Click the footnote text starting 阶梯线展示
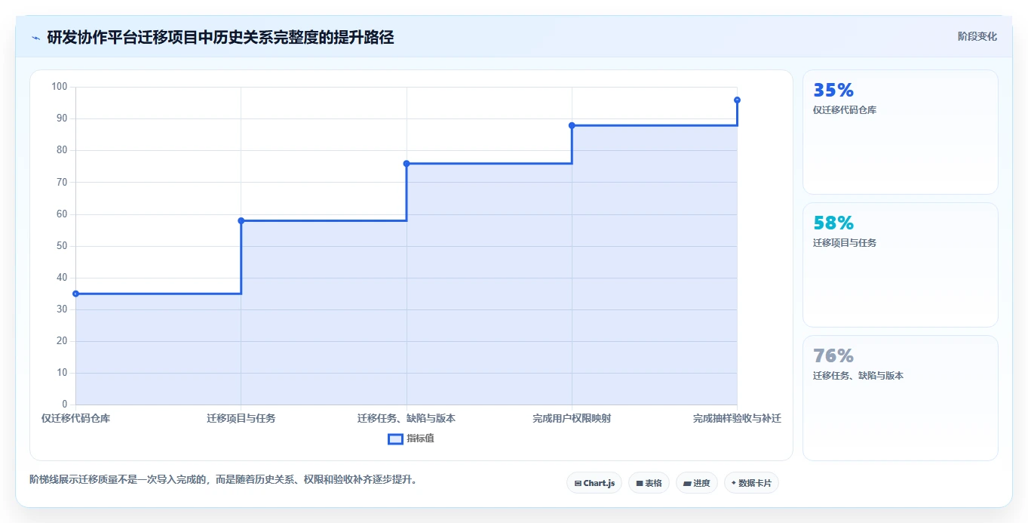Image resolution: width=1028 pixels, height=523 pixels. click(223, 479)
